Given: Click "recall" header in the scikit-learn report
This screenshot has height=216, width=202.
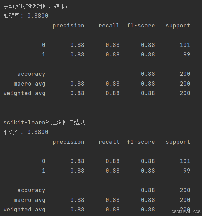Looking at the screenshot, I should [109, 142].
